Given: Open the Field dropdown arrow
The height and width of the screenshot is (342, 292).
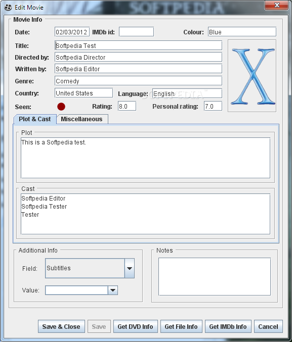Looking at the screenshot, I should pyautogui.click(x=130, y=268).
